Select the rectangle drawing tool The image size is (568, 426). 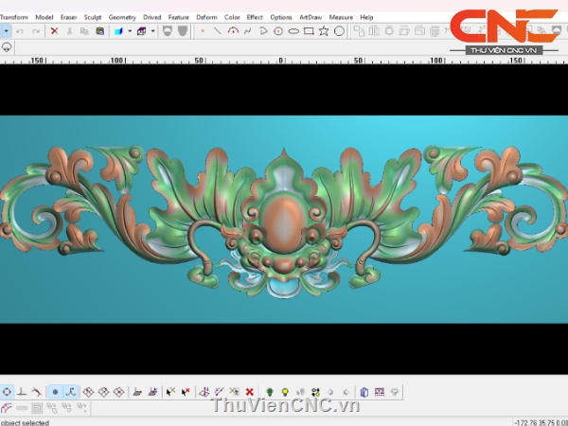coord(309,30)
